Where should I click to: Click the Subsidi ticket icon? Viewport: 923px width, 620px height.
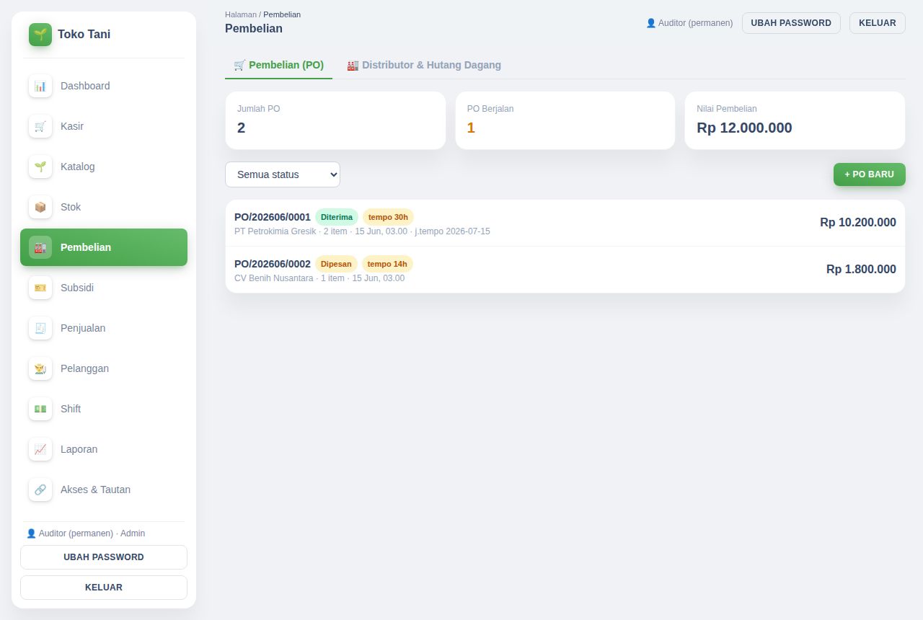[40, 288]
